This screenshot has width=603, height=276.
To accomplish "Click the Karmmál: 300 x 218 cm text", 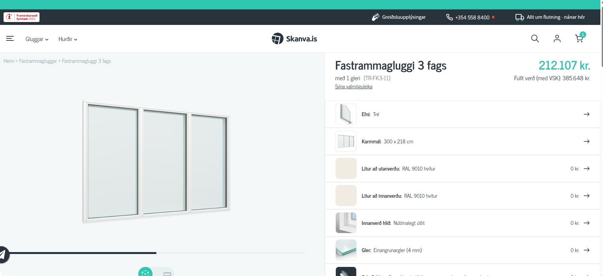I will (x=387, y=141).
